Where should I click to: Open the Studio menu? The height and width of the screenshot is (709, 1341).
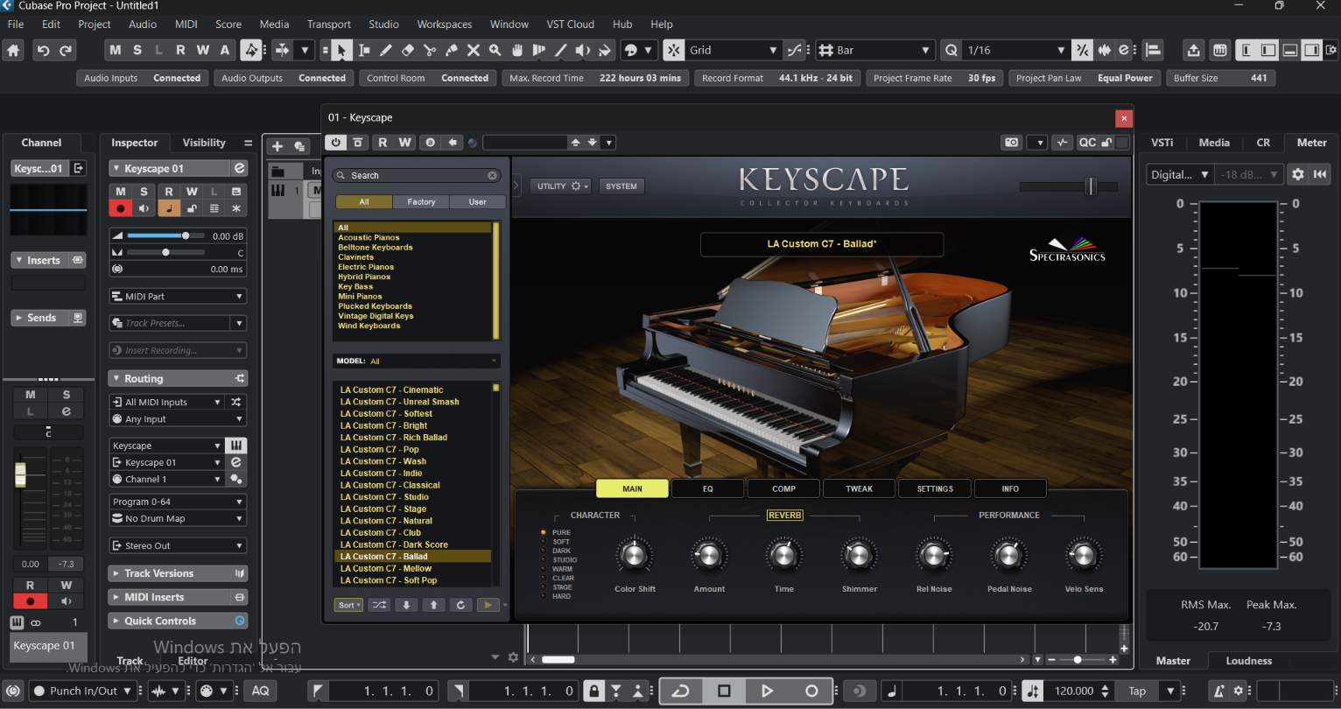tap(383, 24)
